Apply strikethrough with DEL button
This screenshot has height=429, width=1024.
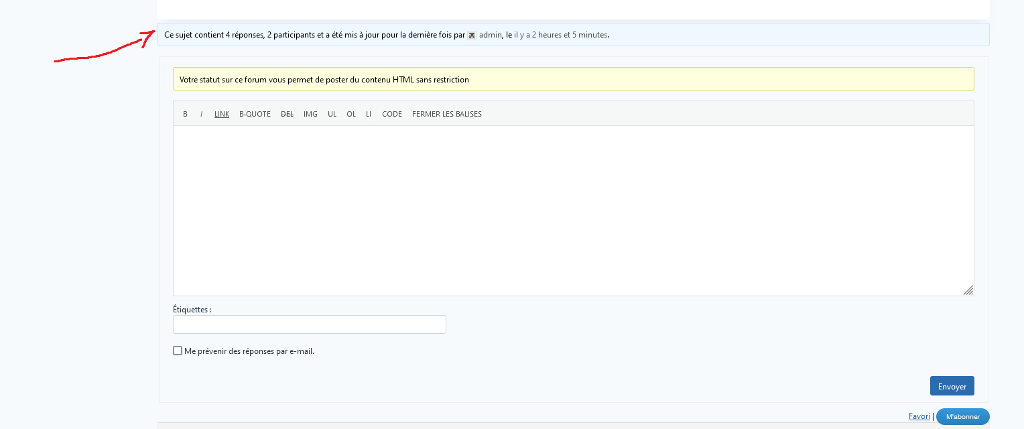click(x=287, y=114)
